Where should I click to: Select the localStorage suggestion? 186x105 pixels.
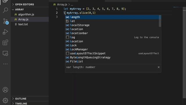(112, 25)
